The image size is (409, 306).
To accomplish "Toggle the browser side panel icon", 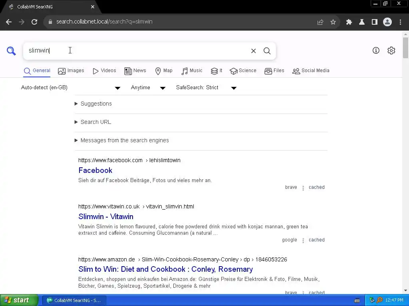I will tap(375, 22).
